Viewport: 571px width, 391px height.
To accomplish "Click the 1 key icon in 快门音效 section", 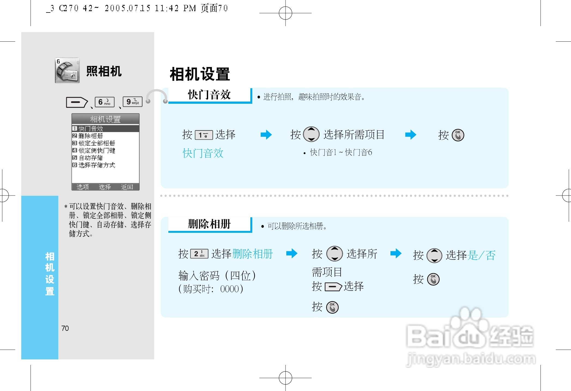I will click(204, 135).
